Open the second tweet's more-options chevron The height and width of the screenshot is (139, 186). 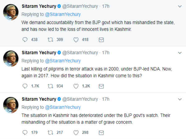180,53
